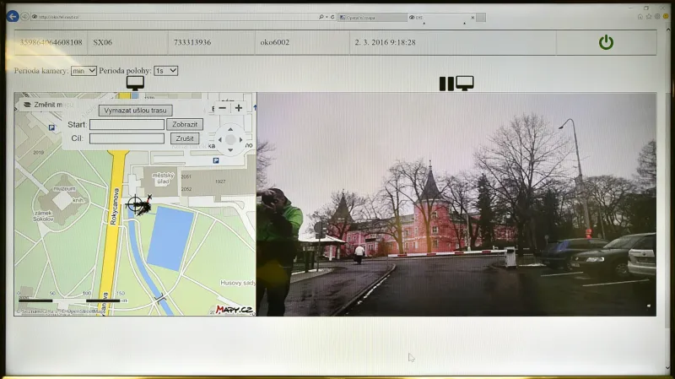Screen dimensions: 675x379
Task: Click the Zobrazit button
Action: 184,124
